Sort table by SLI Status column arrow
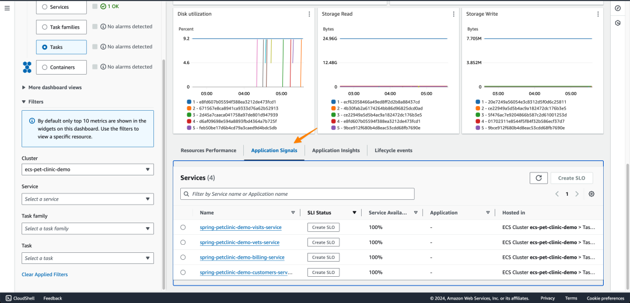The height and width of the screenshot is (303, 630). click(355, 213)
